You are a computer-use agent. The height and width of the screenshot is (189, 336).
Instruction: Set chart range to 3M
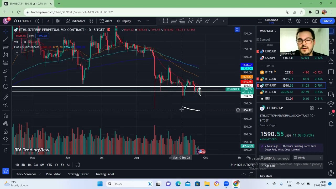(x=36, y=165)
